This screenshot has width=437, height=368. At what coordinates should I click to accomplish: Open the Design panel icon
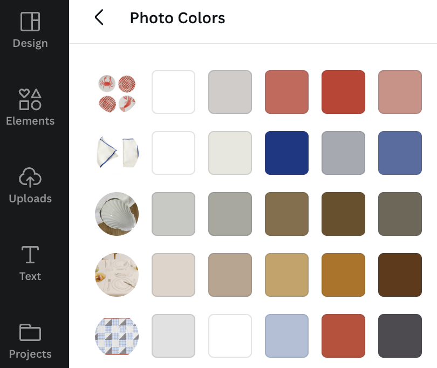pyautogui.click(x=30, y=22)
